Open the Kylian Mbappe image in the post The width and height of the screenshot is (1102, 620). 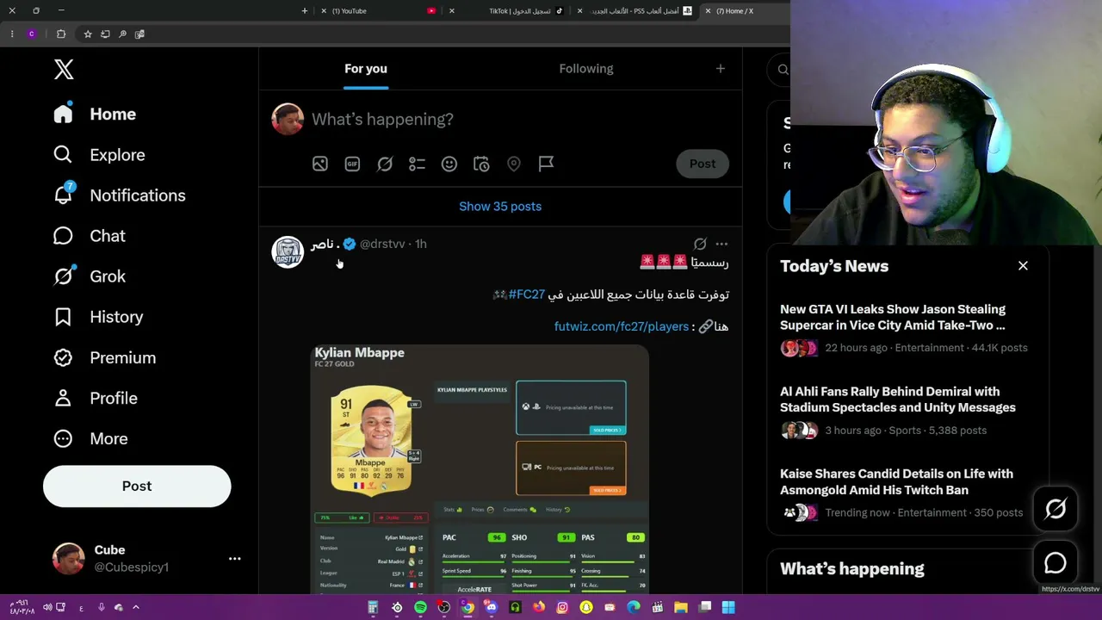(x=480, y=469)
